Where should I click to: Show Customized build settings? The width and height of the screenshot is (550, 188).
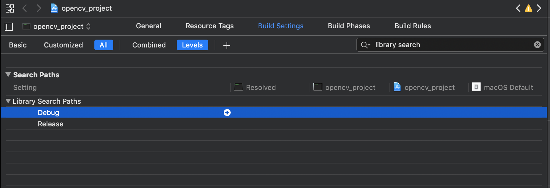click(64, 45)
